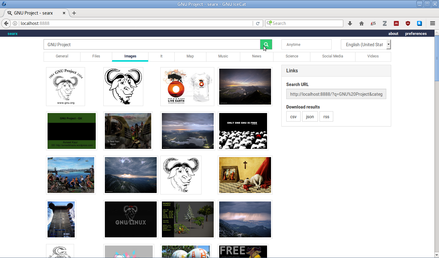
Task: Download results in json format
Action: tap(310, 117)
